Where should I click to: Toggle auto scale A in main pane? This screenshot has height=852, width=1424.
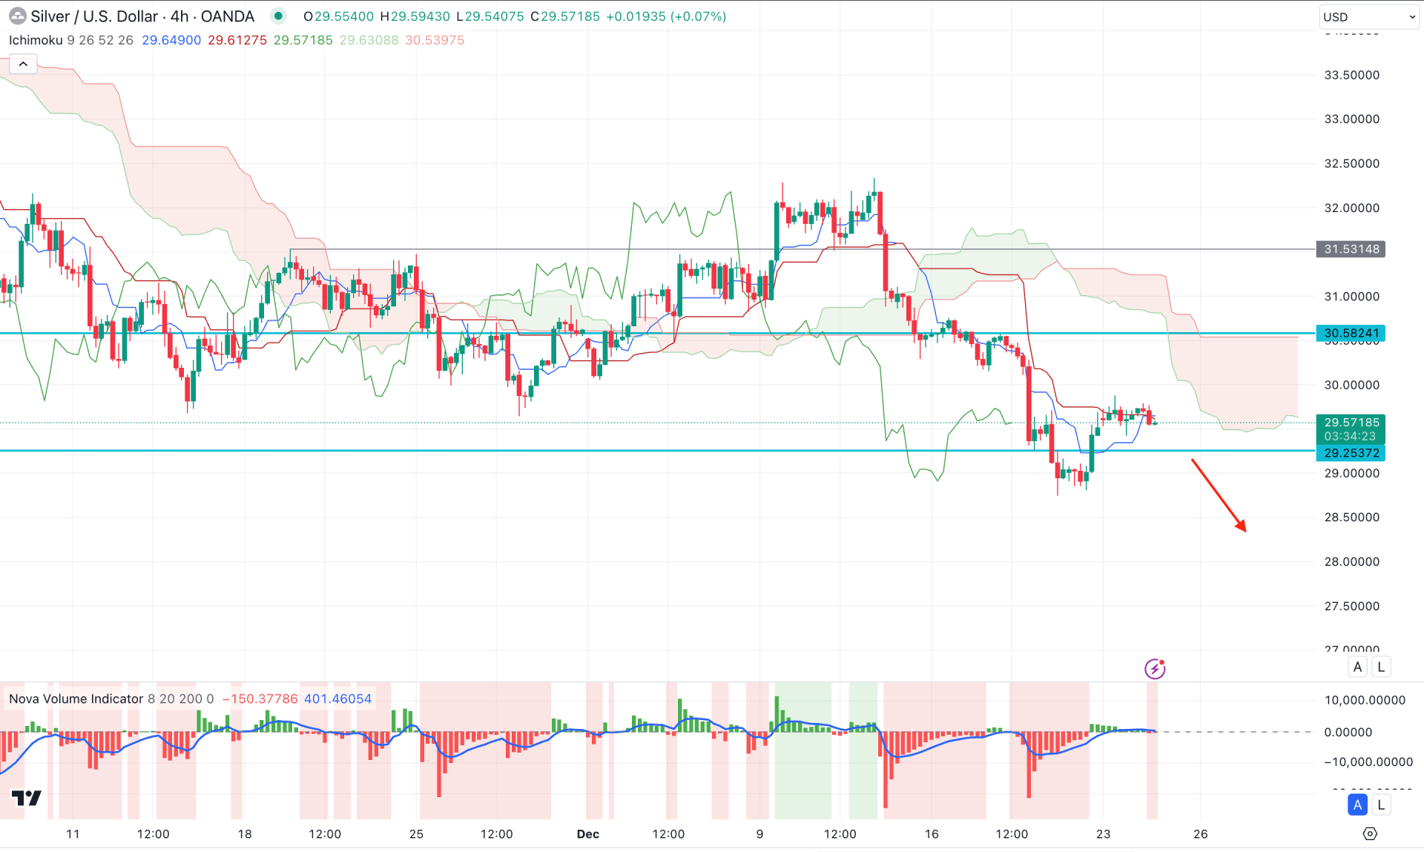tap(1358, 667)
